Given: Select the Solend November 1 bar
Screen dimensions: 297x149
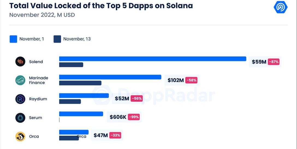Looking at the screenshot, I should pos(153,59).
